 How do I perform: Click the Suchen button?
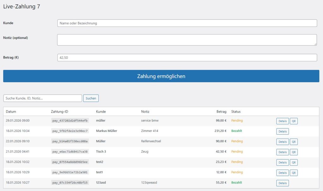(91, 98)
